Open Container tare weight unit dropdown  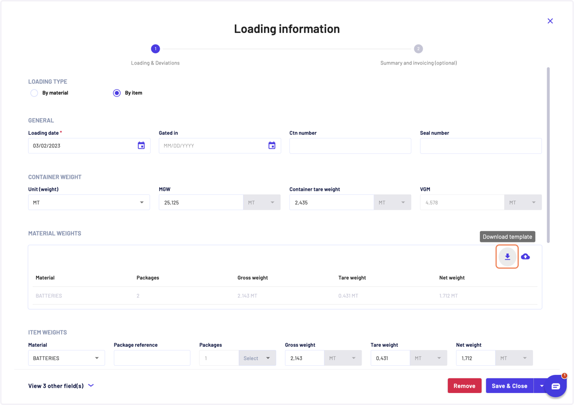tap(392, 202)
